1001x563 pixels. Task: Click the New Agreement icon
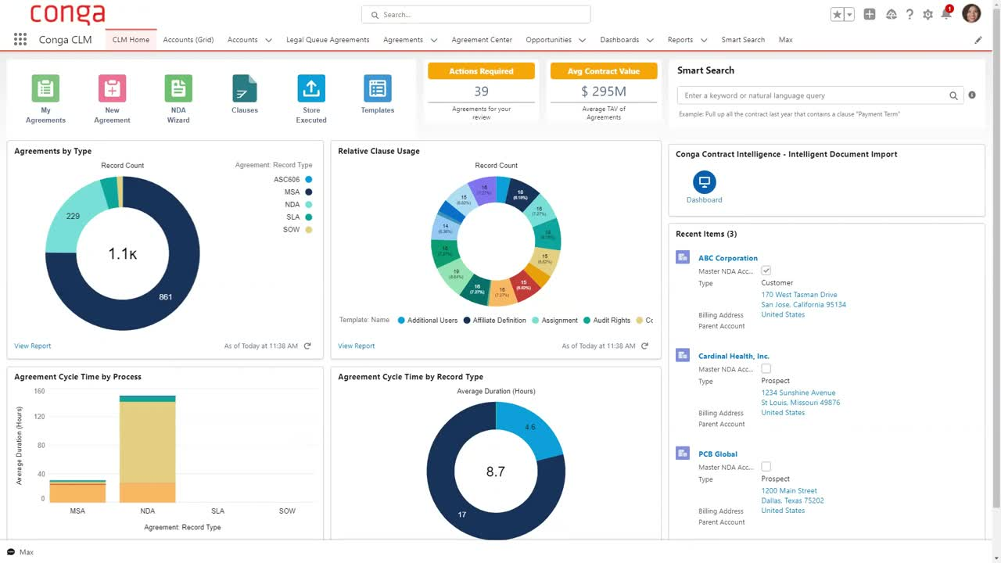tap(112, 88)
